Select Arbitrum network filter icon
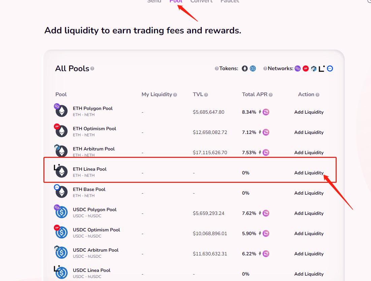 pyautogui.click(x=314, y=68)
